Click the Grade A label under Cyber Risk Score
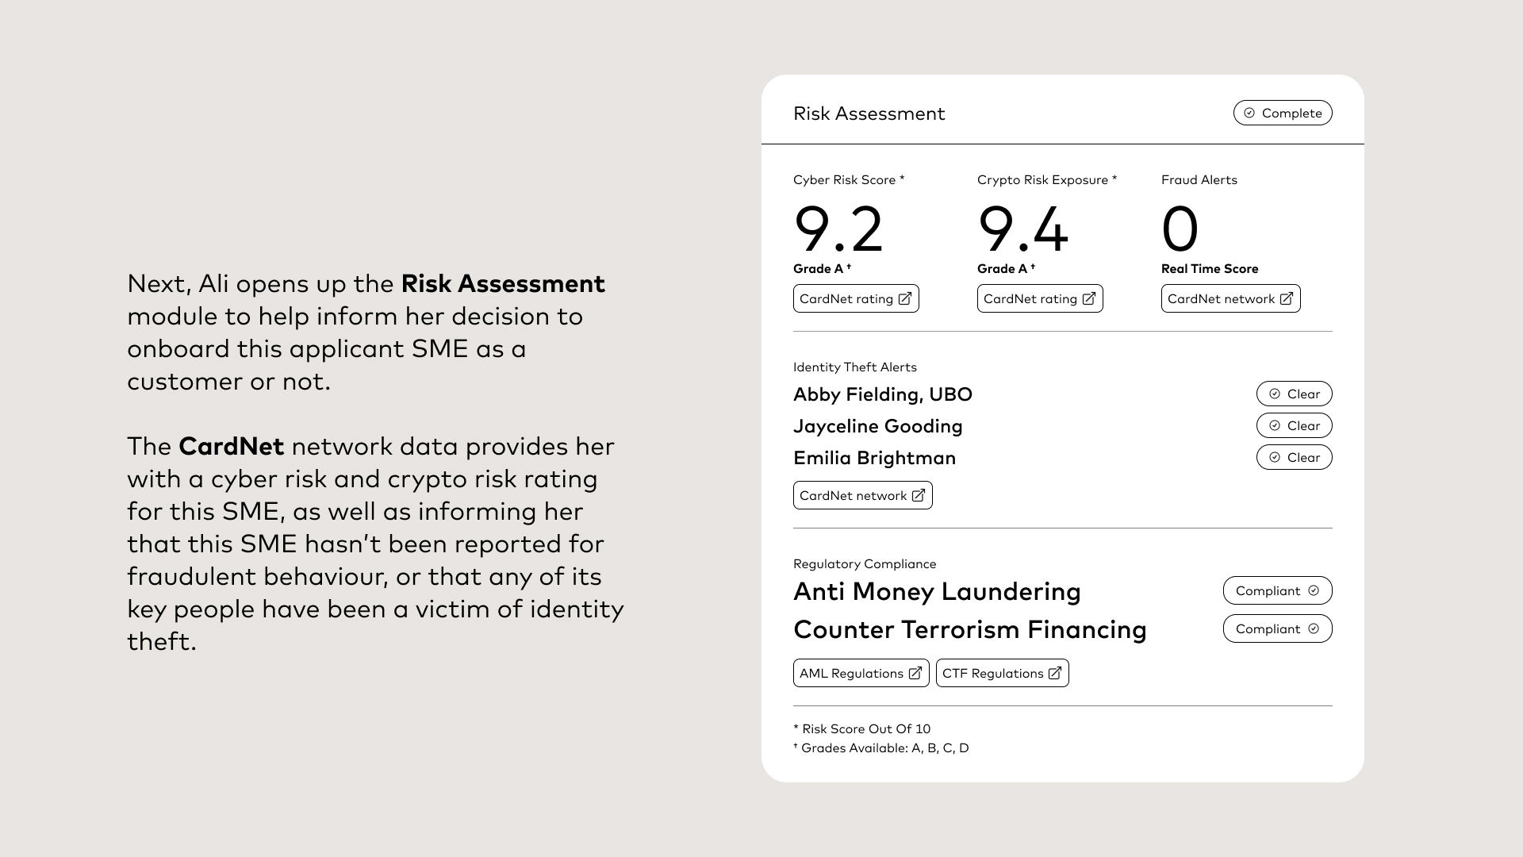The height and width of the screenshot is (857, 1523). point(821,268)
